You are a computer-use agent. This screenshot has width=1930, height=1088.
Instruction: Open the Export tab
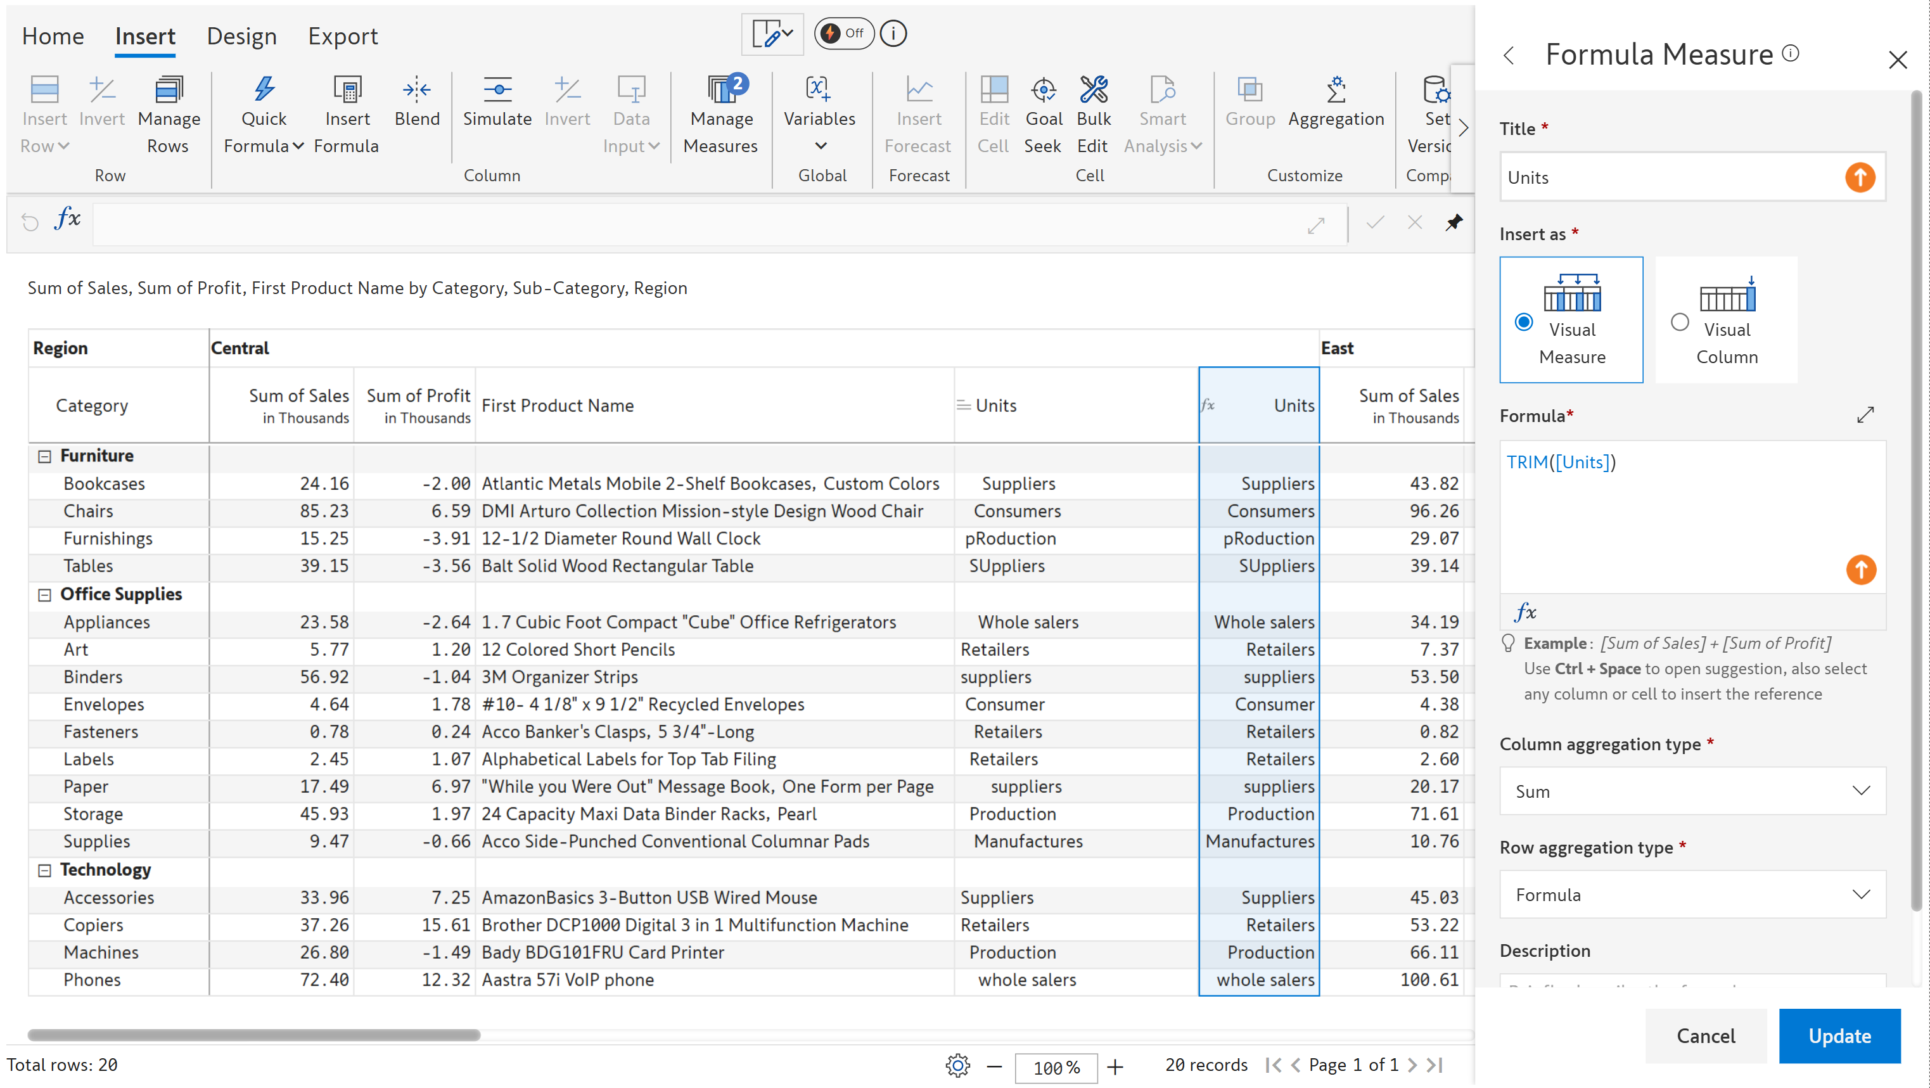click(342, 36)
